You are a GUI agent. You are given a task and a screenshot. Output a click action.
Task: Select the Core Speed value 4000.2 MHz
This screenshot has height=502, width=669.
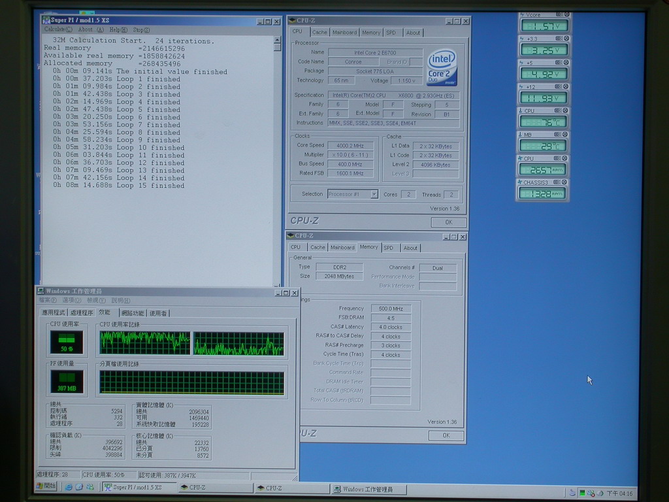pos(350,146)
